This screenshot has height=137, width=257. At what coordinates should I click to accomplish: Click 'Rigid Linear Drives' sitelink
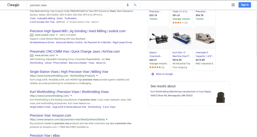pos(122,42)
